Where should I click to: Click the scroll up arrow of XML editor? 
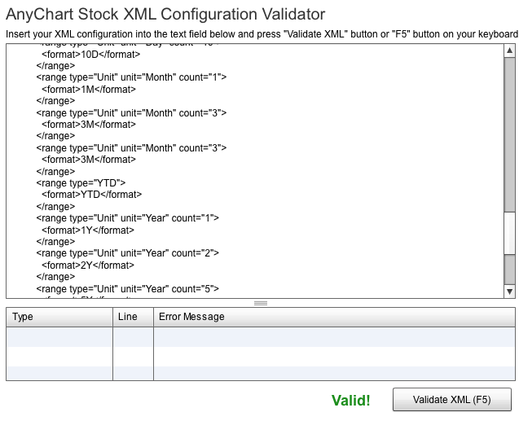pyautogui.click(x=510, y=50)
